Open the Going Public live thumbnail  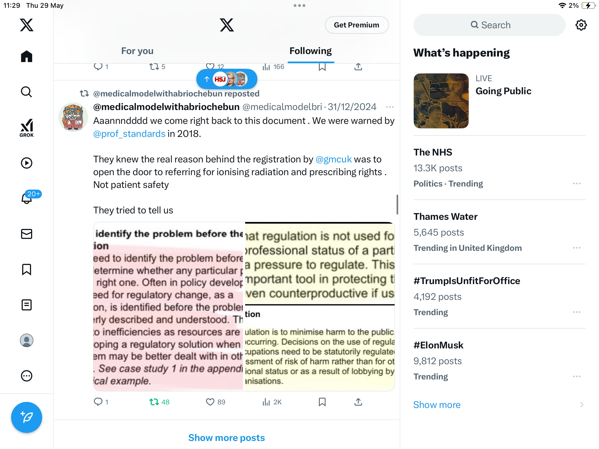point(441,101)
